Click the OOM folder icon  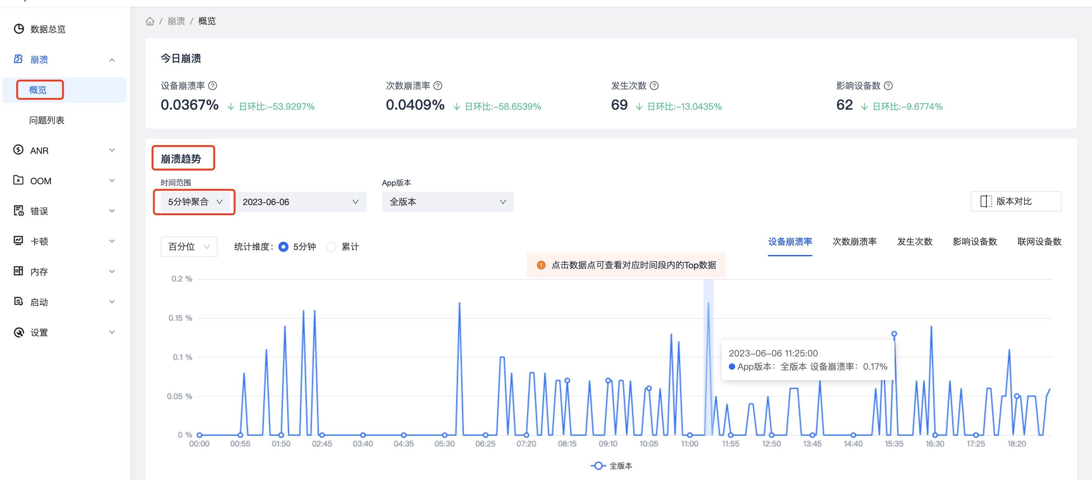click(18, 180)
